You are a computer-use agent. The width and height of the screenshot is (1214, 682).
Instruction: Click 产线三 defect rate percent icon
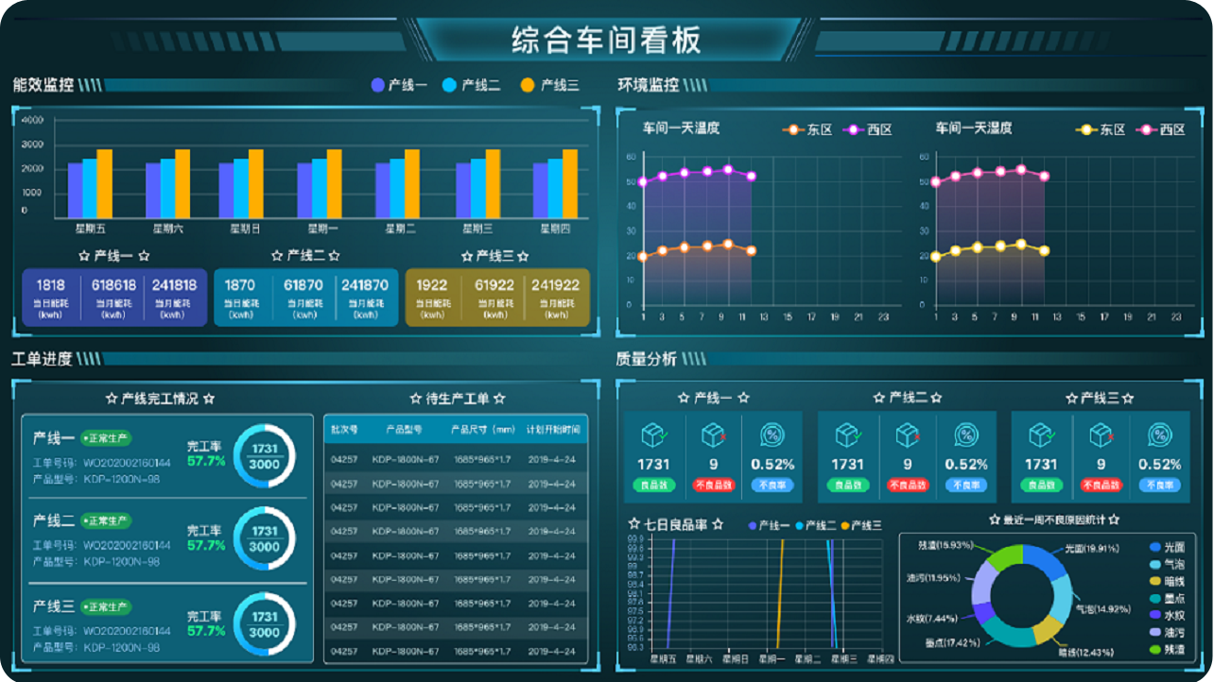click(x=1159, y=435)
